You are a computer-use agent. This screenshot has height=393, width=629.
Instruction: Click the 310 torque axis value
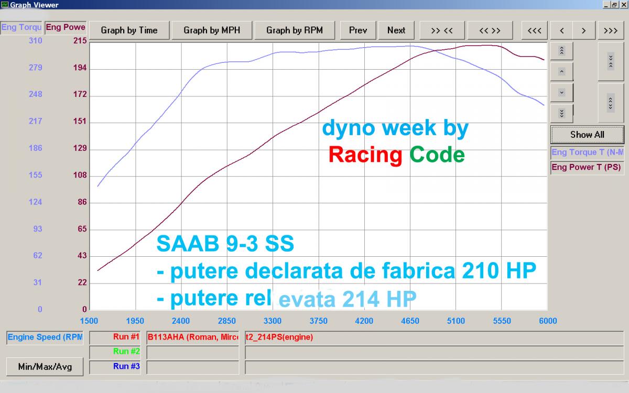[x=36, y=41]
